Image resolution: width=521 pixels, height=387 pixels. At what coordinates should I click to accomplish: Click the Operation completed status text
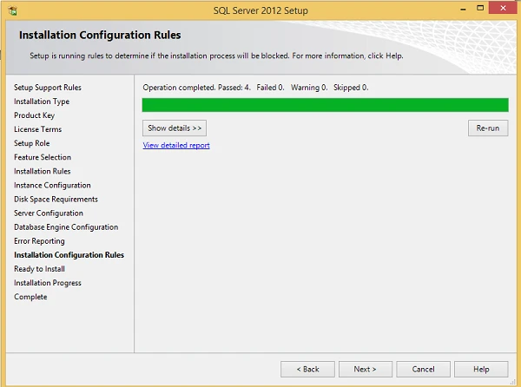[x=255, y=88]
